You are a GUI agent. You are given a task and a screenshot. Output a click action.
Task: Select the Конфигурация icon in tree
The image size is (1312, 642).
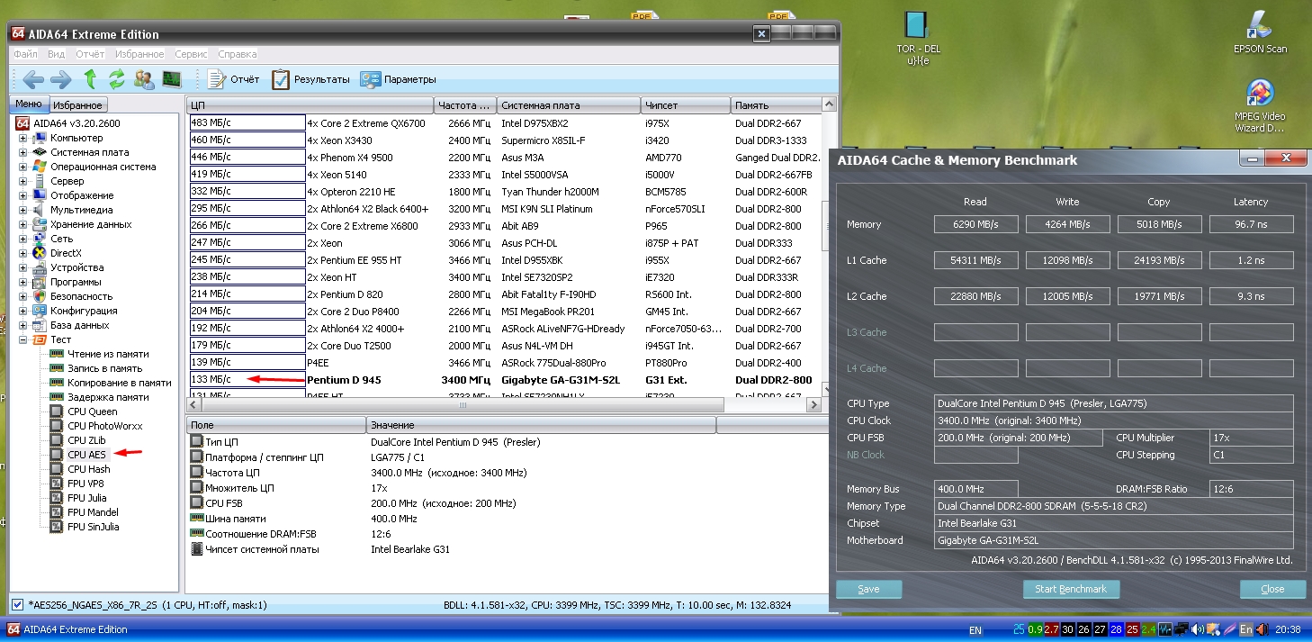click(39, 311)
